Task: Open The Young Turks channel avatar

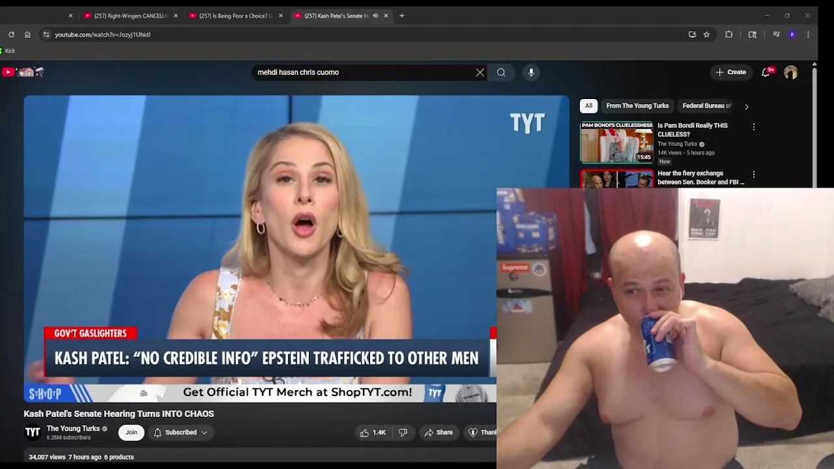Action: pyautogui.click(x=33, y=433)
